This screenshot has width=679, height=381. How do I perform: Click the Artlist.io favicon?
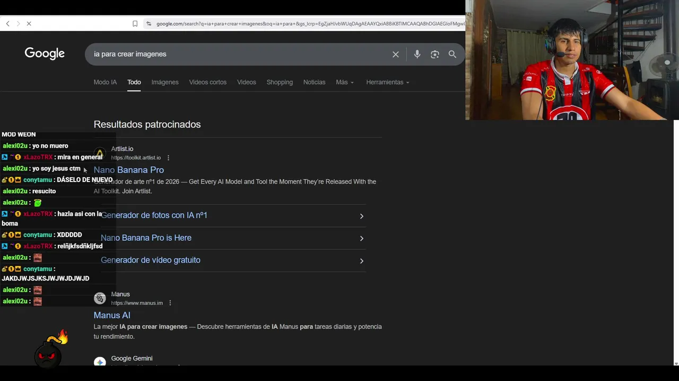[x=100, y=153]
